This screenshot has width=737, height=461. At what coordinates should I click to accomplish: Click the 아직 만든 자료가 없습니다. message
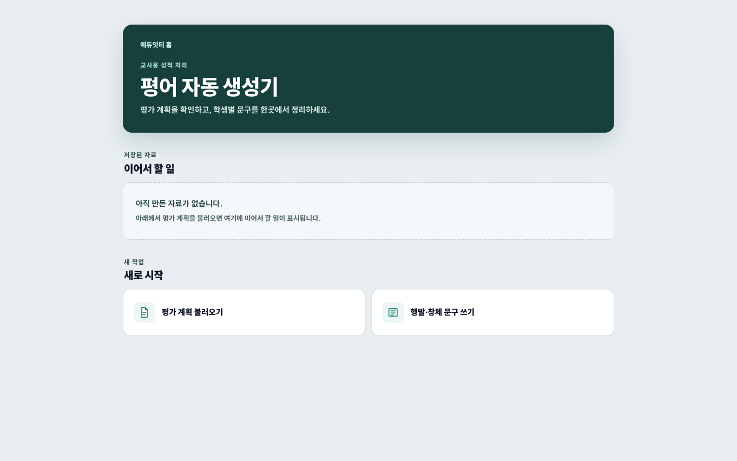coord(179,204)
